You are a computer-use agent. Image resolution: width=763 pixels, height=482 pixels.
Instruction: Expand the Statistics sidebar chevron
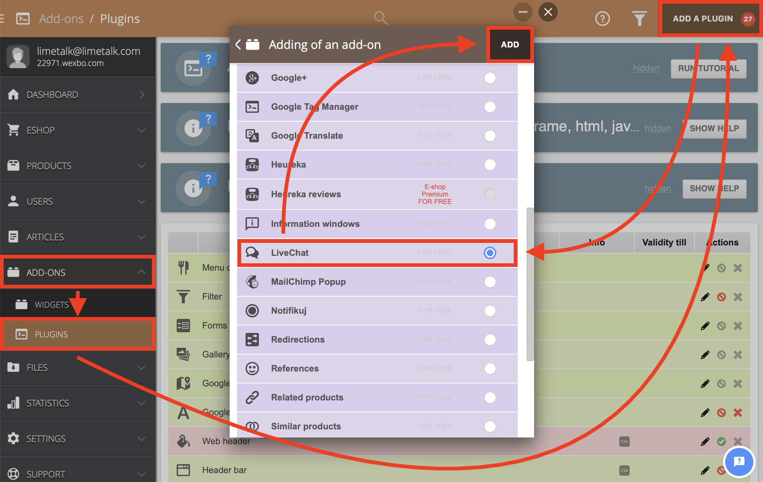[x=141, y=403]
